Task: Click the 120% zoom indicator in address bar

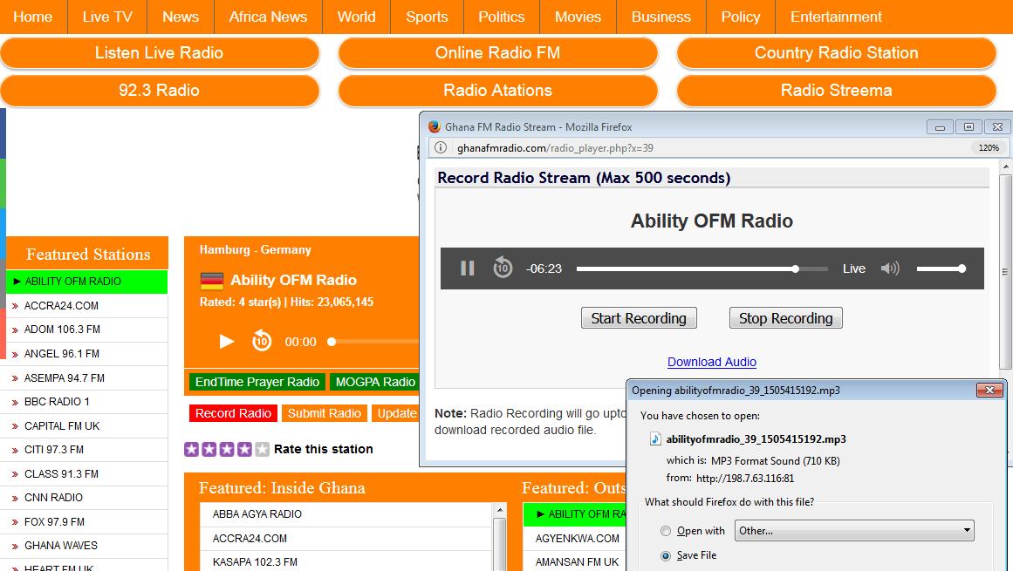Action: pos(989,147)
